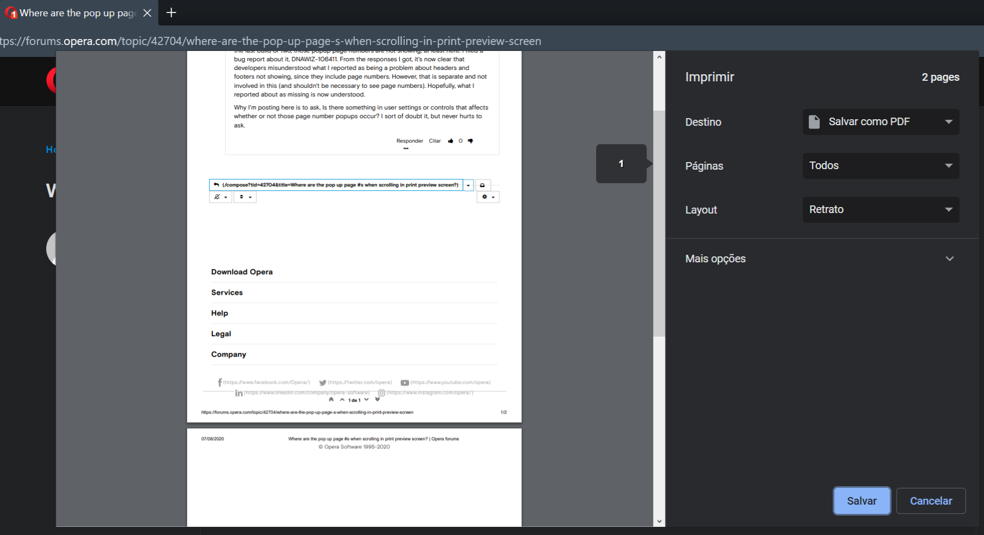Click the Services footer heading
Image resolution: width=984 pixels, height=535 pixels.
point(227,293)
